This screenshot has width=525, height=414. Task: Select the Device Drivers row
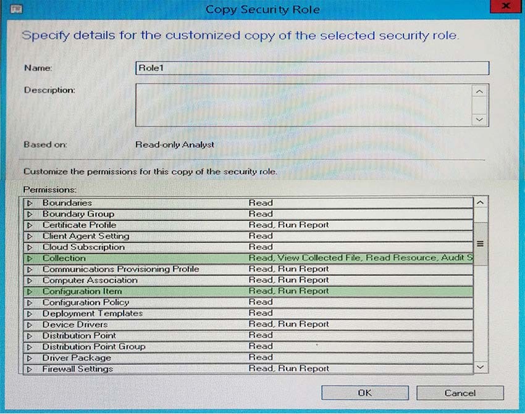point(75,325)
